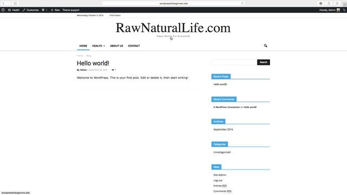Click the Log out link
The image size is (347, 195).
coord(218,180)
